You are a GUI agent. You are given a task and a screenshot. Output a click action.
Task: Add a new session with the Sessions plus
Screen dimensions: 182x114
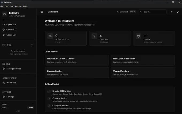(x=32, y=45)
